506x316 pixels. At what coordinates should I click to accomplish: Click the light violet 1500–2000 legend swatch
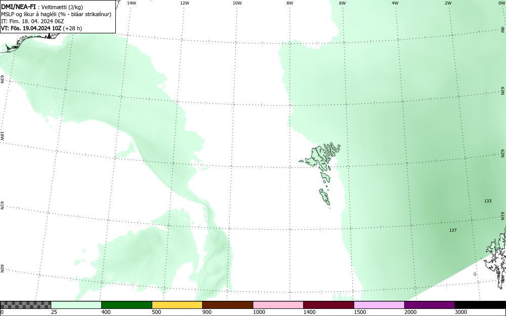(x=379, y=305)
